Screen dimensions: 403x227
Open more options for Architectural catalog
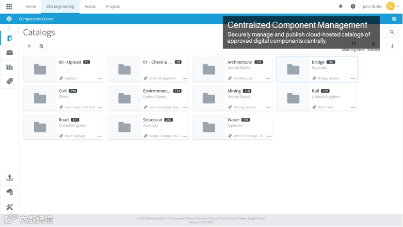268,79
